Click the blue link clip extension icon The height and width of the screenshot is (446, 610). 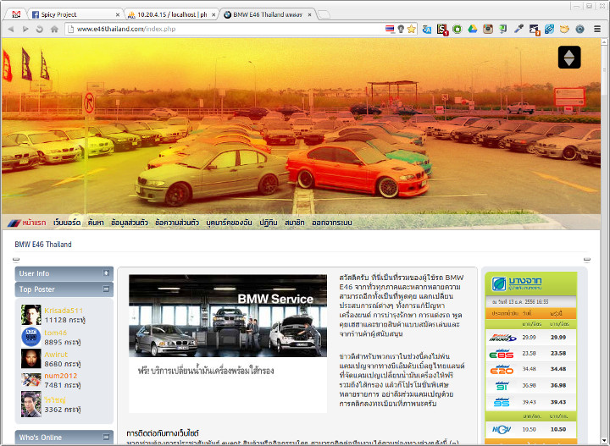549,29
